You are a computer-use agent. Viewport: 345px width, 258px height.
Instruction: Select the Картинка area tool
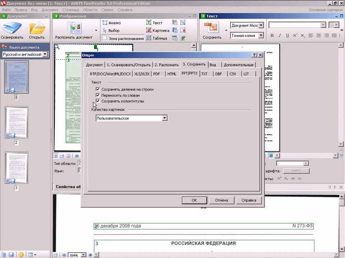point(158,30)
